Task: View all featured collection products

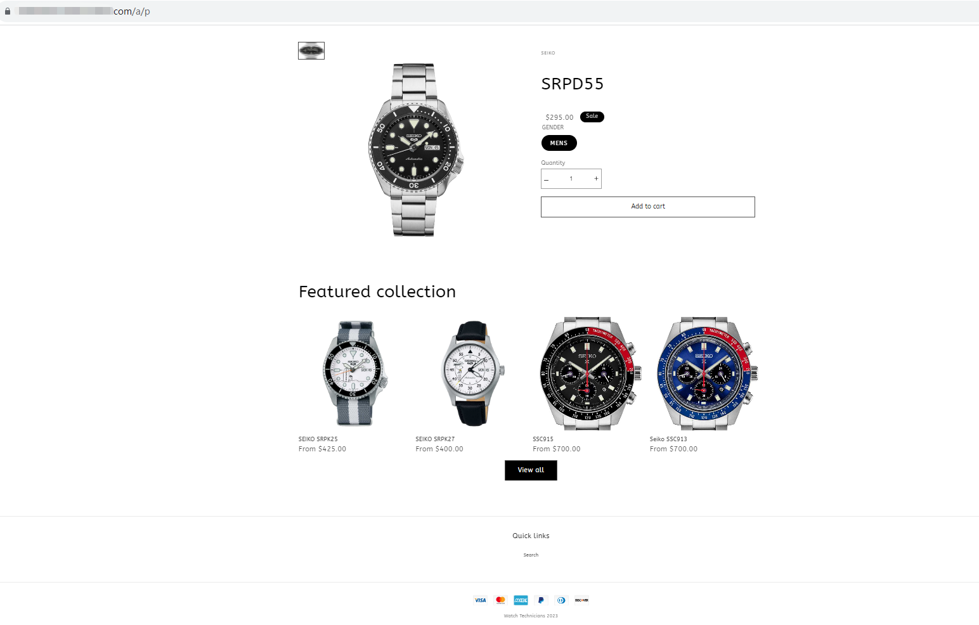Action: [531, 470]
